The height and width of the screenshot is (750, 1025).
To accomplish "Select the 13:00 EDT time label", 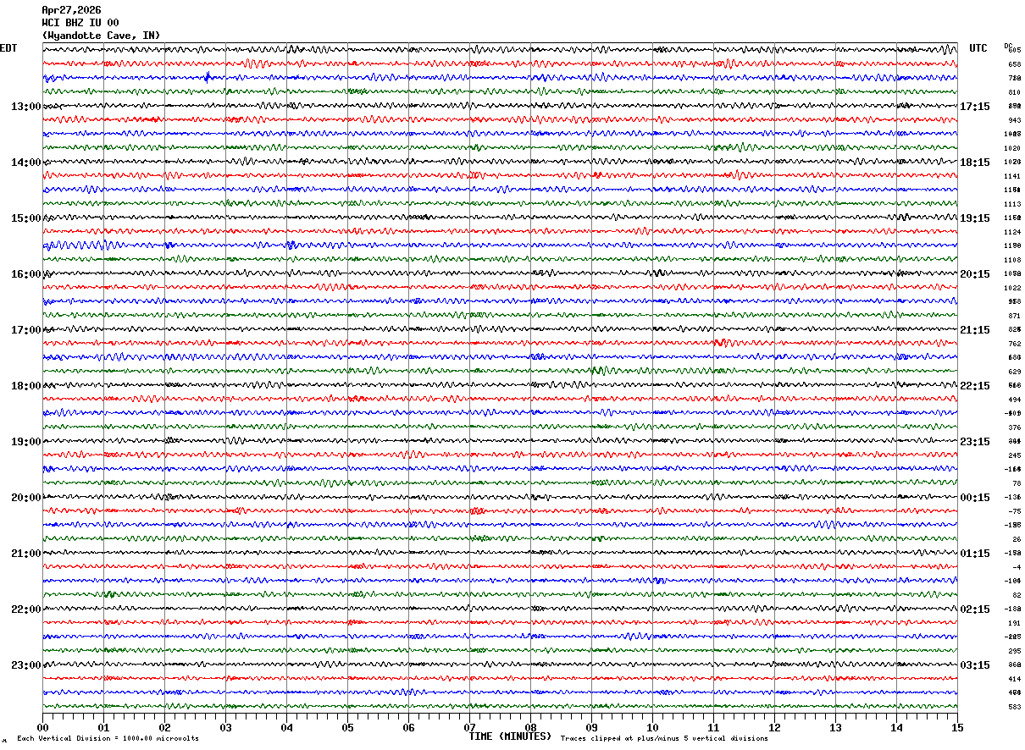I will tap(25, 107).
